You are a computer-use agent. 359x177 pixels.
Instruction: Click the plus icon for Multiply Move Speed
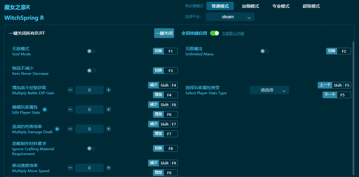(109, 168)
